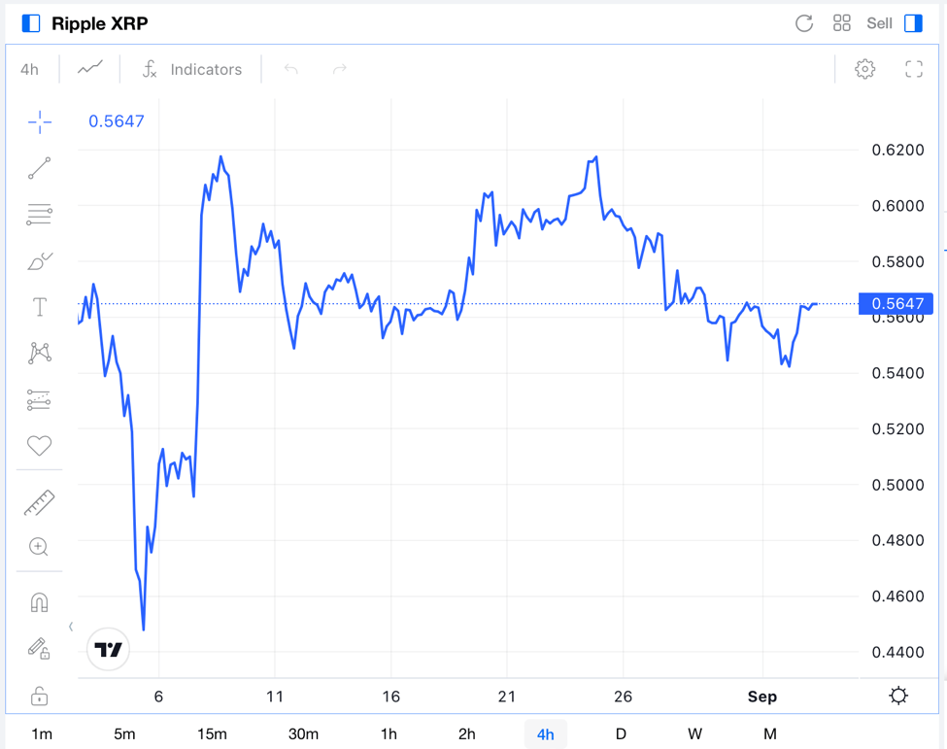The image size is (947, 749).
Task: Select the brush drawing tool
Action: click(x=40, y=261)
